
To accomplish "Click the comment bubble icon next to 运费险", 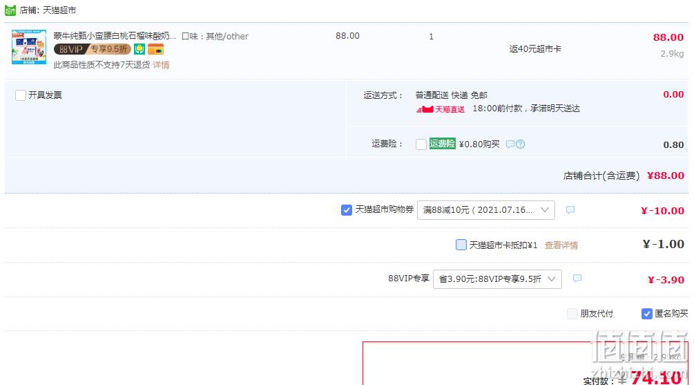I will coord(510,144).
